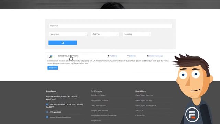Click the briefcase icon beside Part Time
220x124 pixels.
click(x=108, y=56)
